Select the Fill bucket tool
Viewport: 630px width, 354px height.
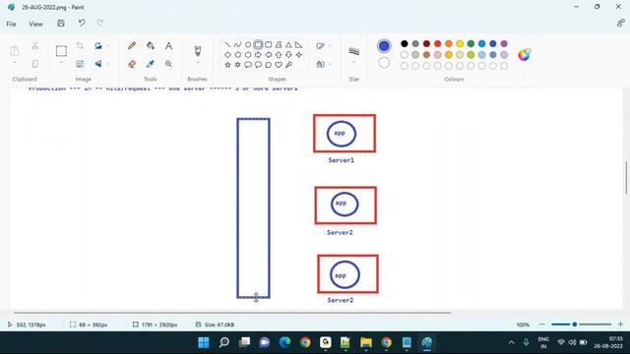[x=151, y=46]
